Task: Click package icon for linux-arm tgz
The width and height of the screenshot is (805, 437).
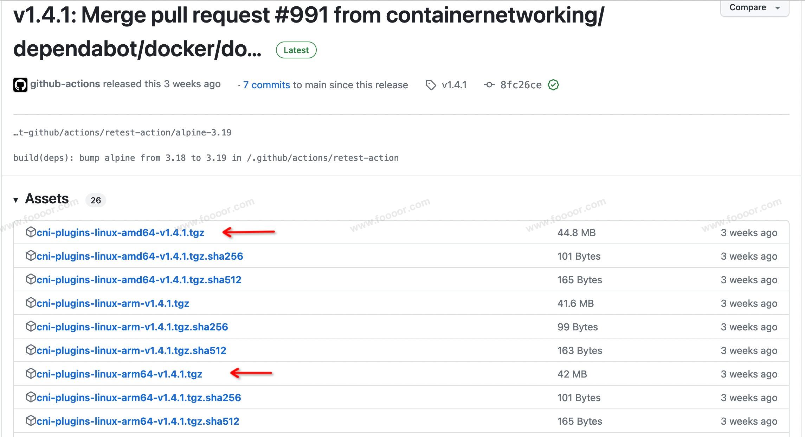Action: coord(31,303)
